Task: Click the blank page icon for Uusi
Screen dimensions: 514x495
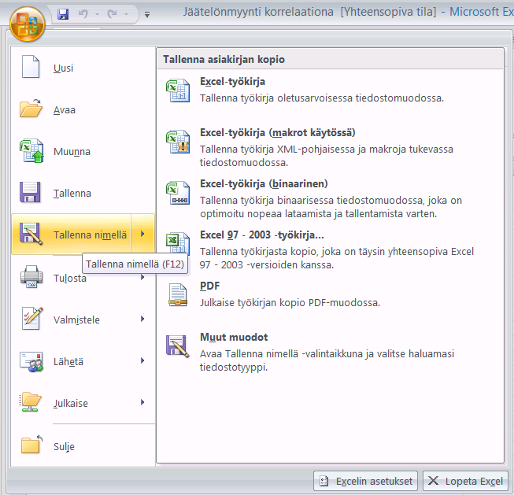Action: tap(31, 67)
